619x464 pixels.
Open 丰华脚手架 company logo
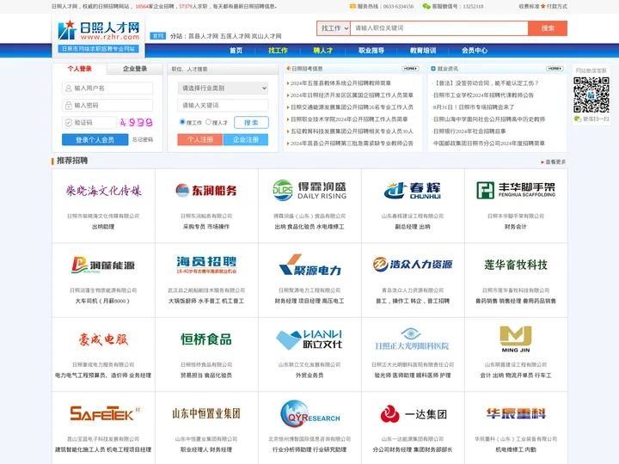coord(516,190)
